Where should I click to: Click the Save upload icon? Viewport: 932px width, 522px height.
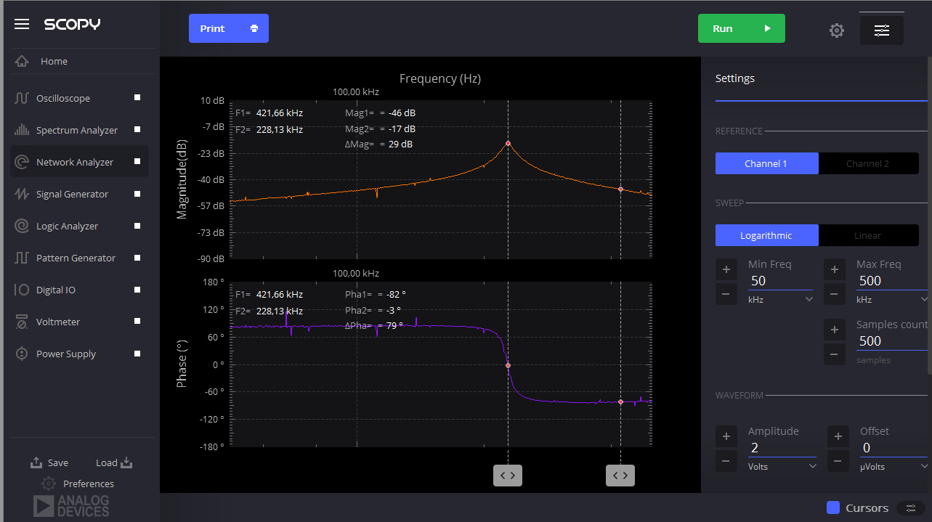pyautogui.click(x=36, y=462)
